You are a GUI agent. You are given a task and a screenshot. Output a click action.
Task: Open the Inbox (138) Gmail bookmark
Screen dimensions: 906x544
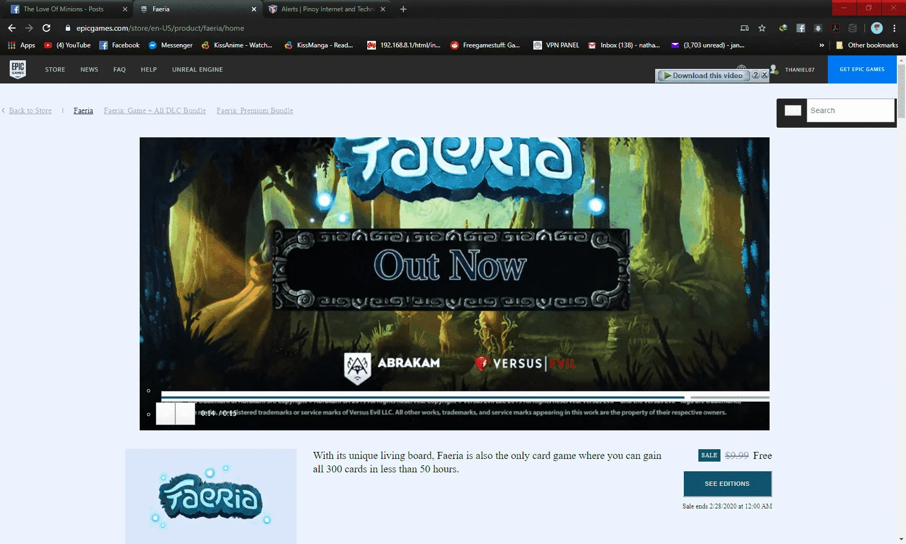(624, 45)
